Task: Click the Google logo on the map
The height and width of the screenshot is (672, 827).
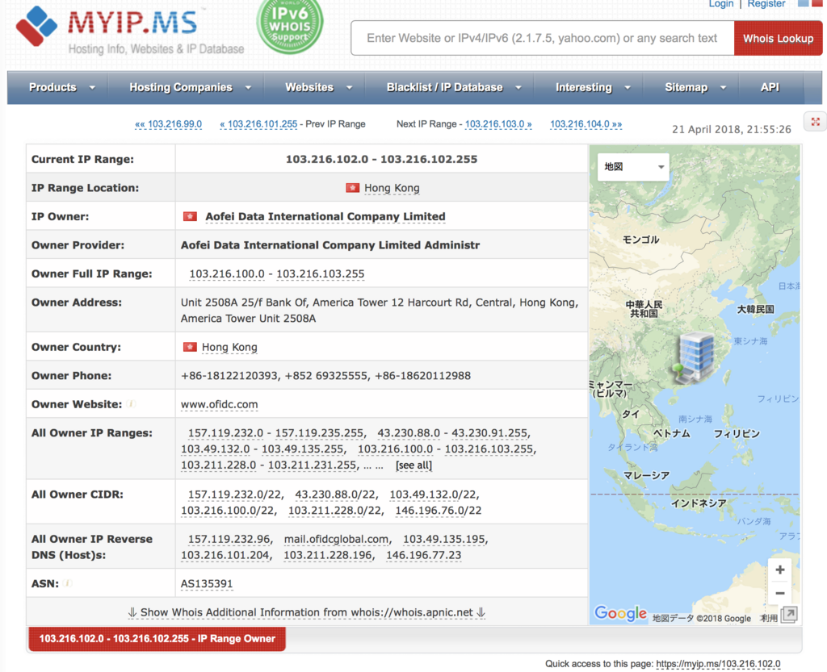Action: point(620,613)
